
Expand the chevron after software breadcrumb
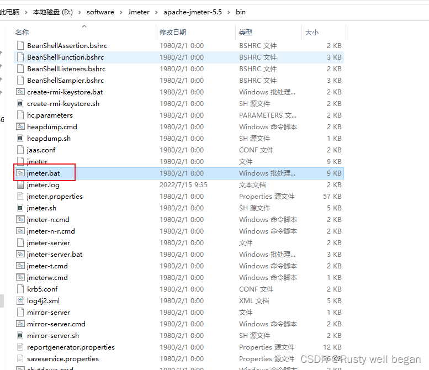pos(121,12)
